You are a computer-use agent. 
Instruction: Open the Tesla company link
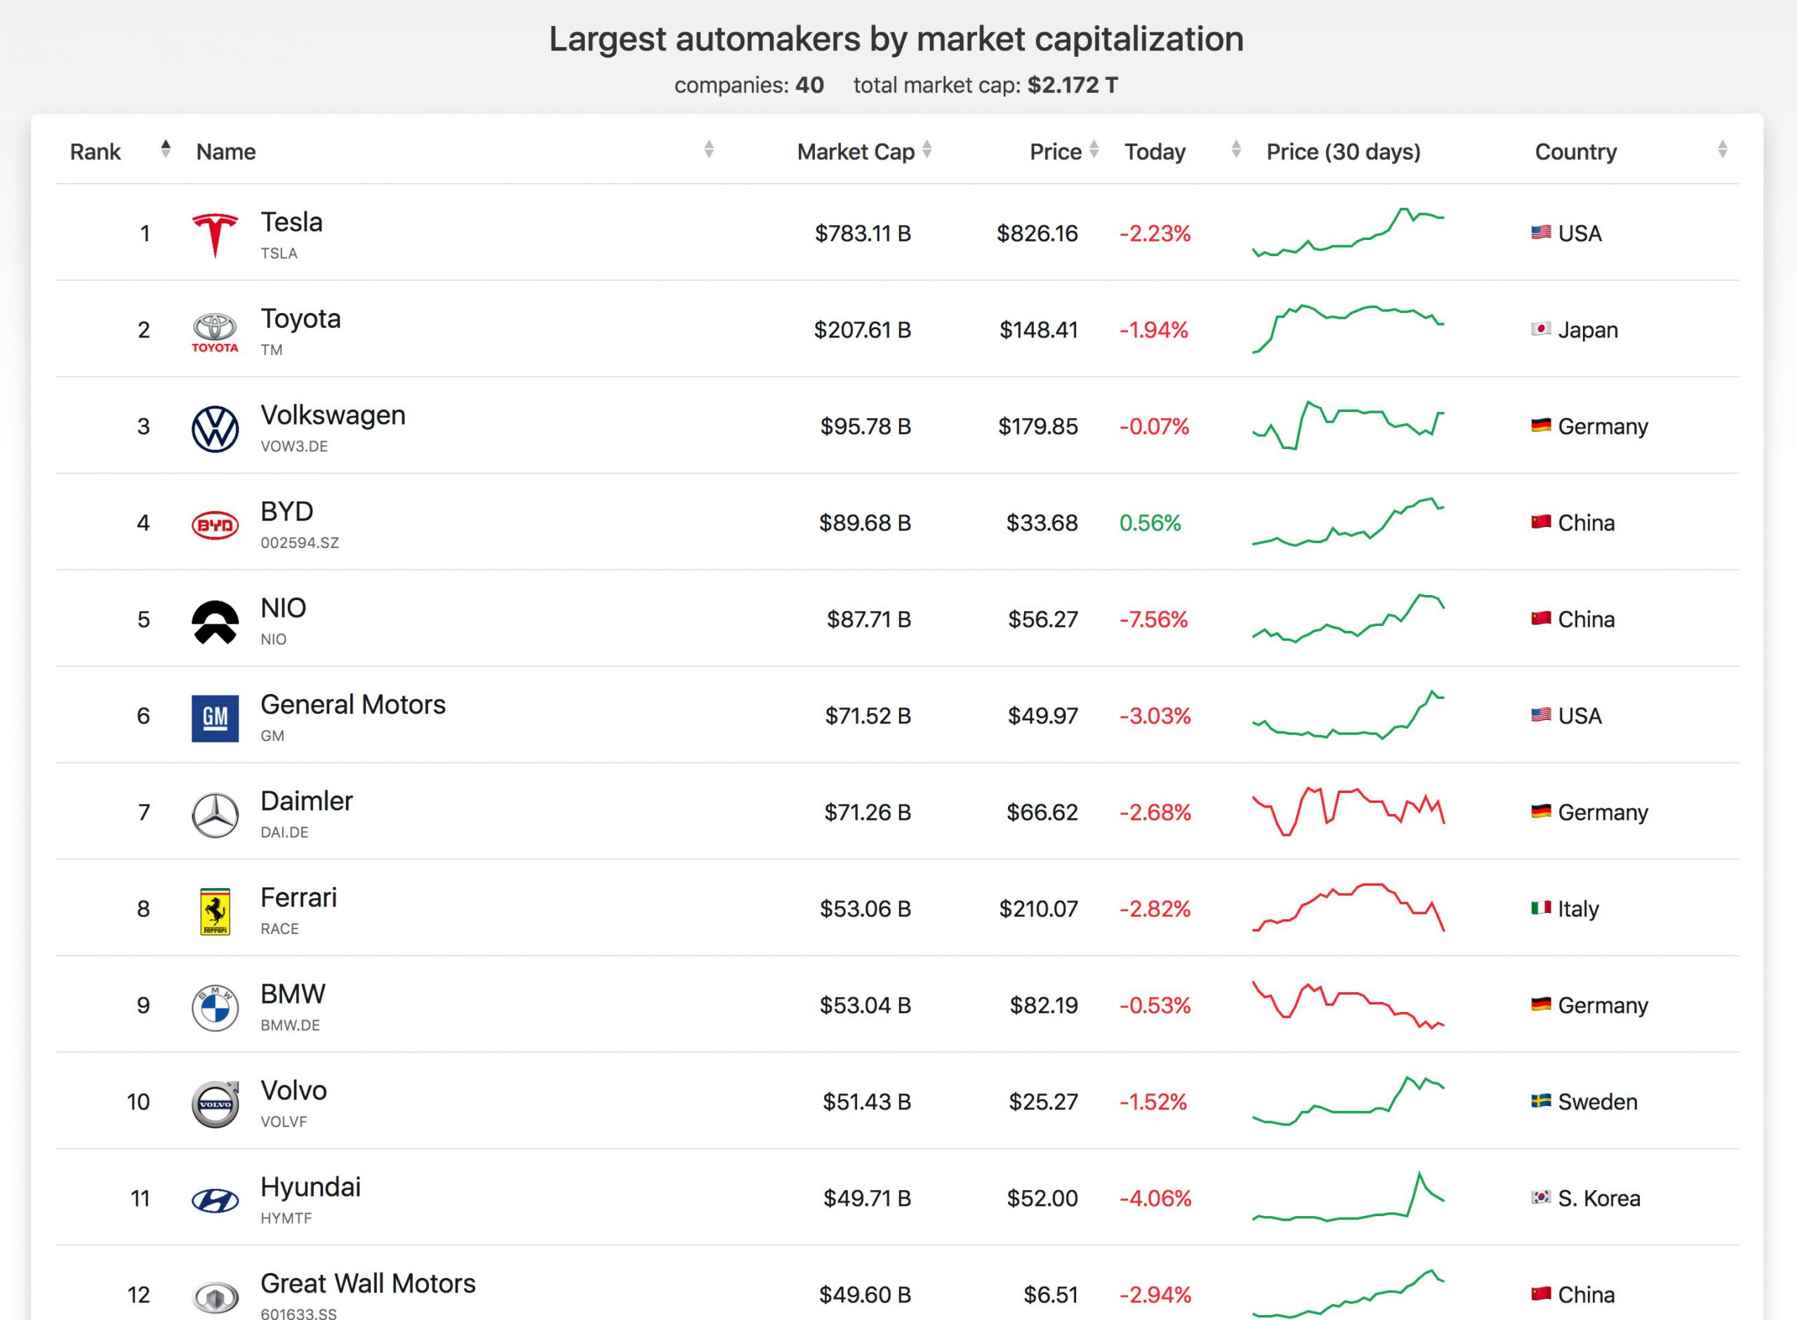tap(291, 222)
